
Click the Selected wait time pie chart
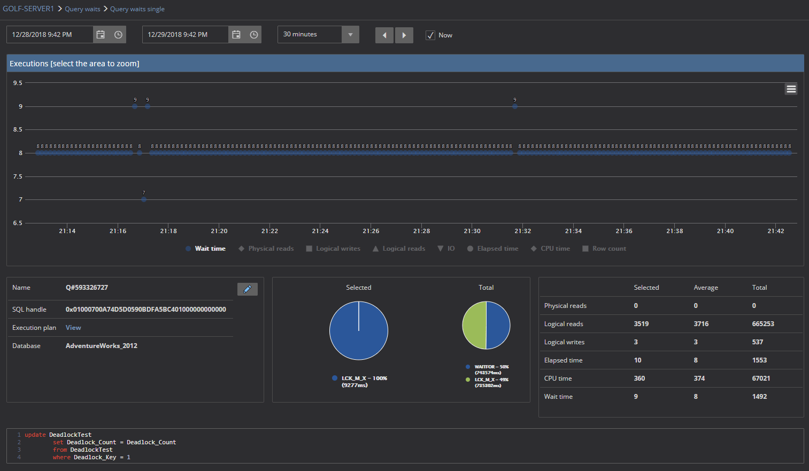[x=358, y=330]
